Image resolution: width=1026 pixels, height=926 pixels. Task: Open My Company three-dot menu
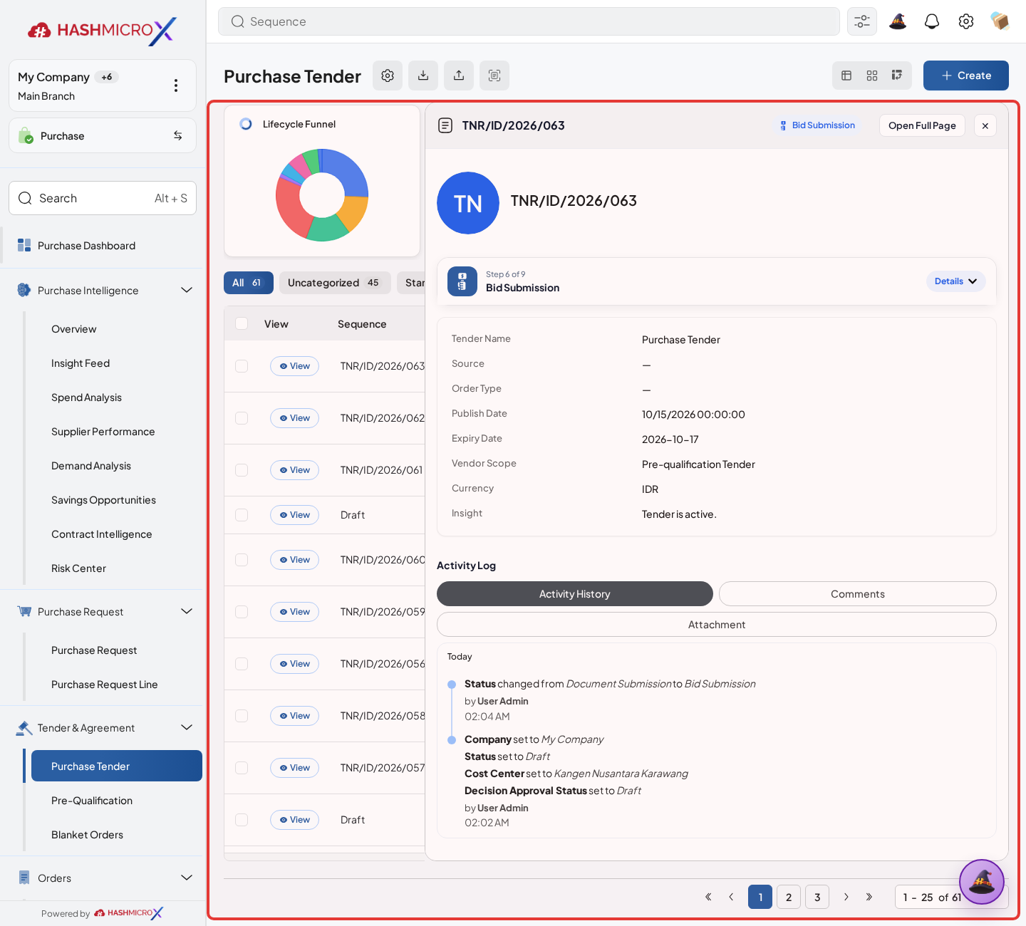[x=176, y=85]
